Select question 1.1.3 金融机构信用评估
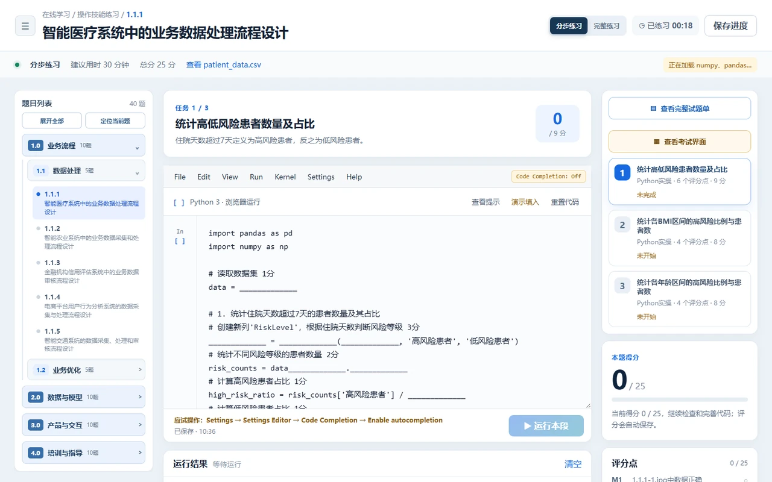 tap(89, 272)
